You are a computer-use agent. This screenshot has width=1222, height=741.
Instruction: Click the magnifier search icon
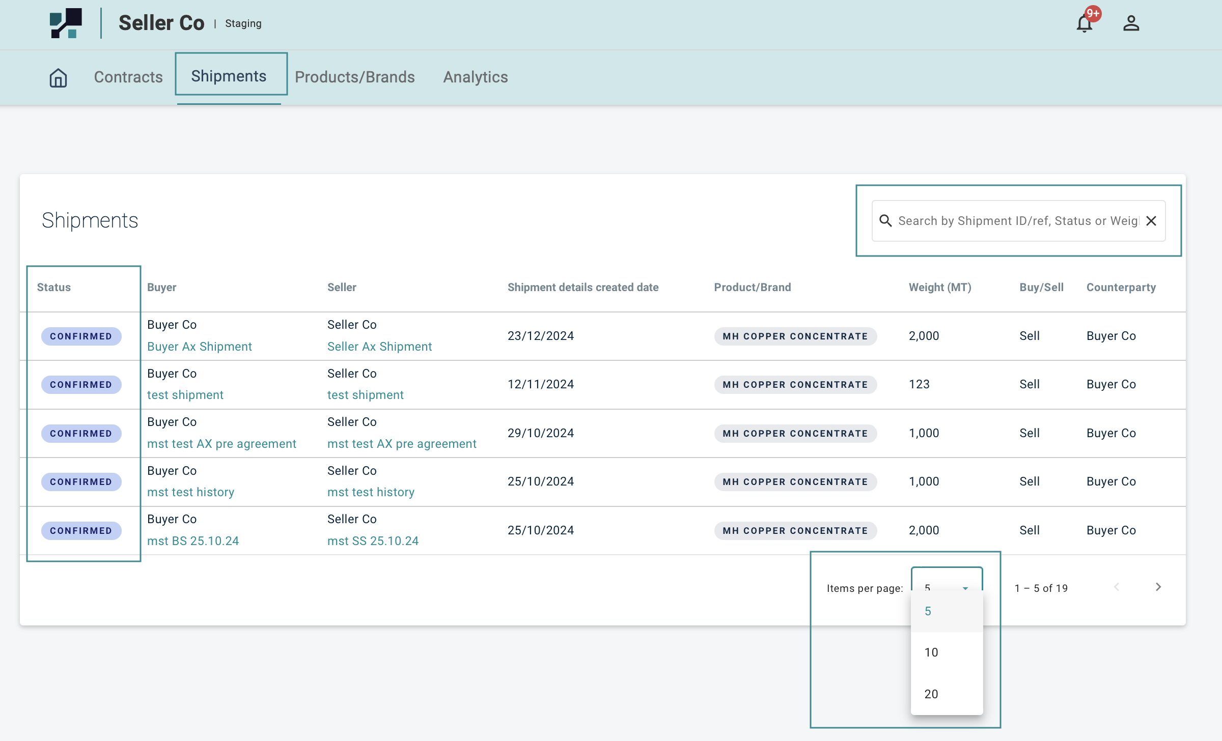tap(885, 221)
